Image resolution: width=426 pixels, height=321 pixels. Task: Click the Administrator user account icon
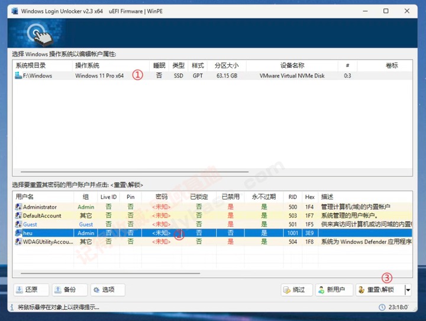pos(18,207)
